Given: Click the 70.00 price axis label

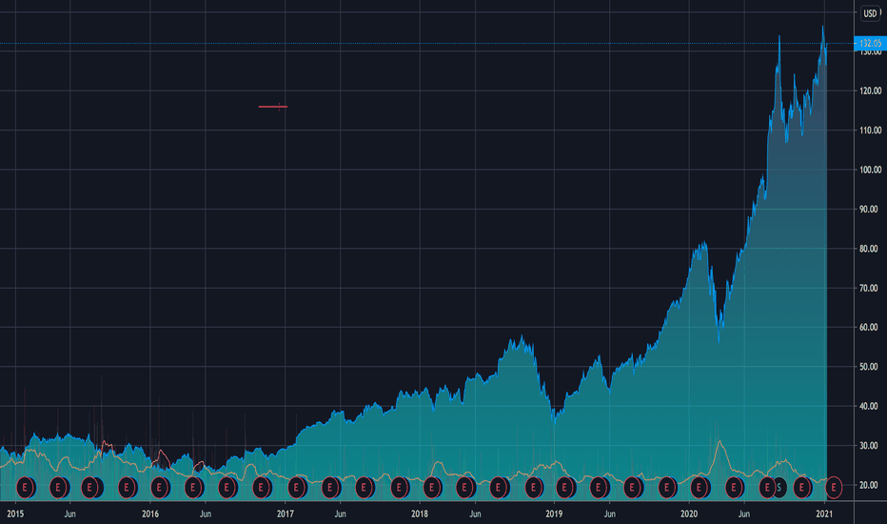Looking at the screenshot, I should [x=871, y=289].
